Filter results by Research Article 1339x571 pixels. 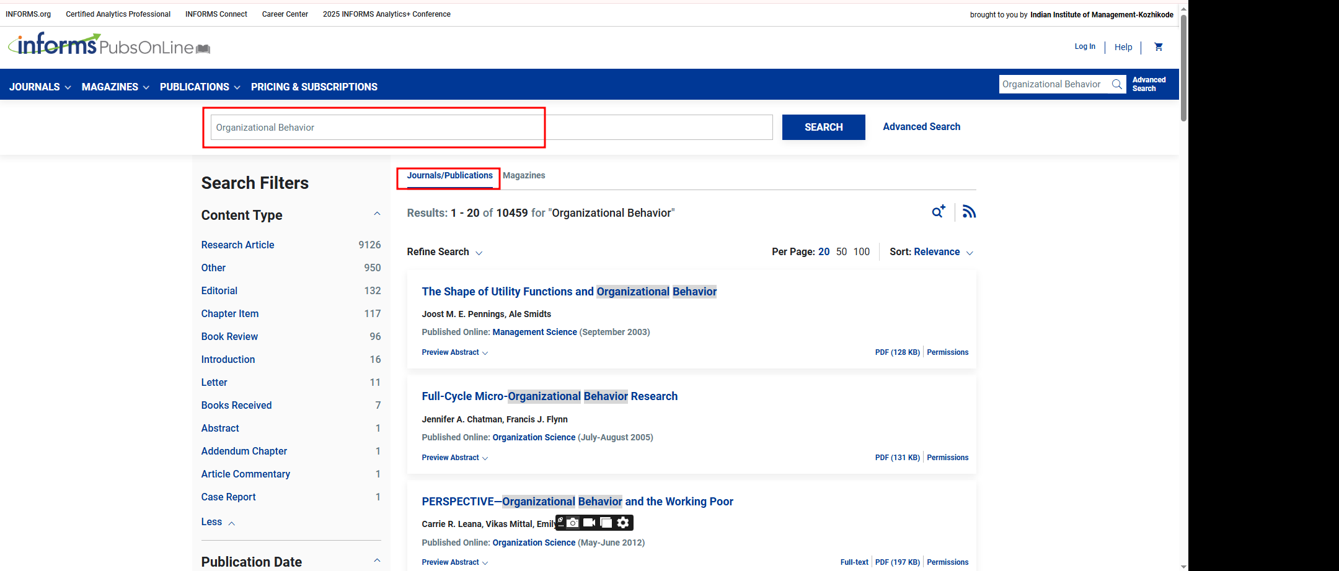(237, 245)
